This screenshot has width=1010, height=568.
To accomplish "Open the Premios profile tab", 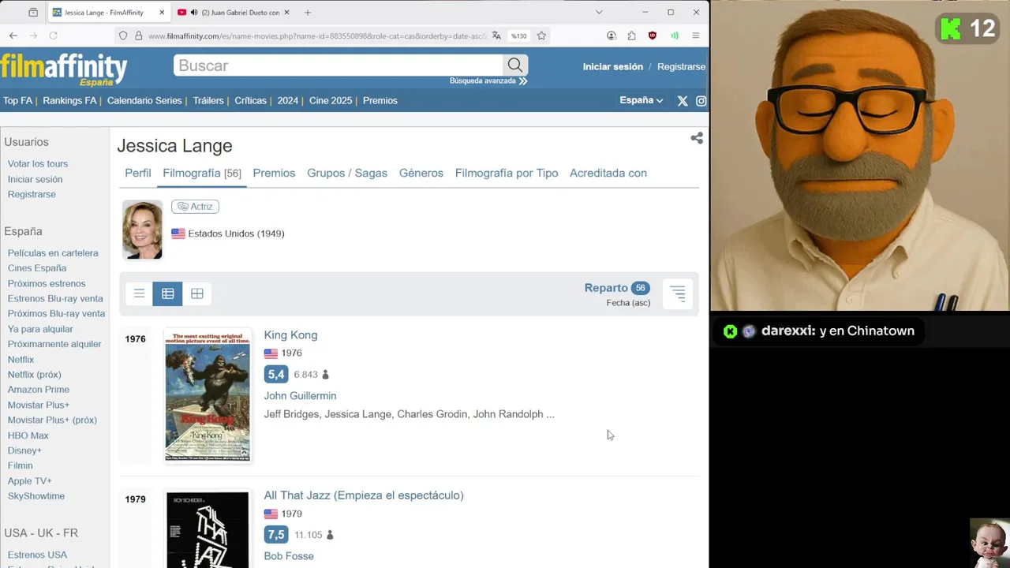I will [274, 173].
